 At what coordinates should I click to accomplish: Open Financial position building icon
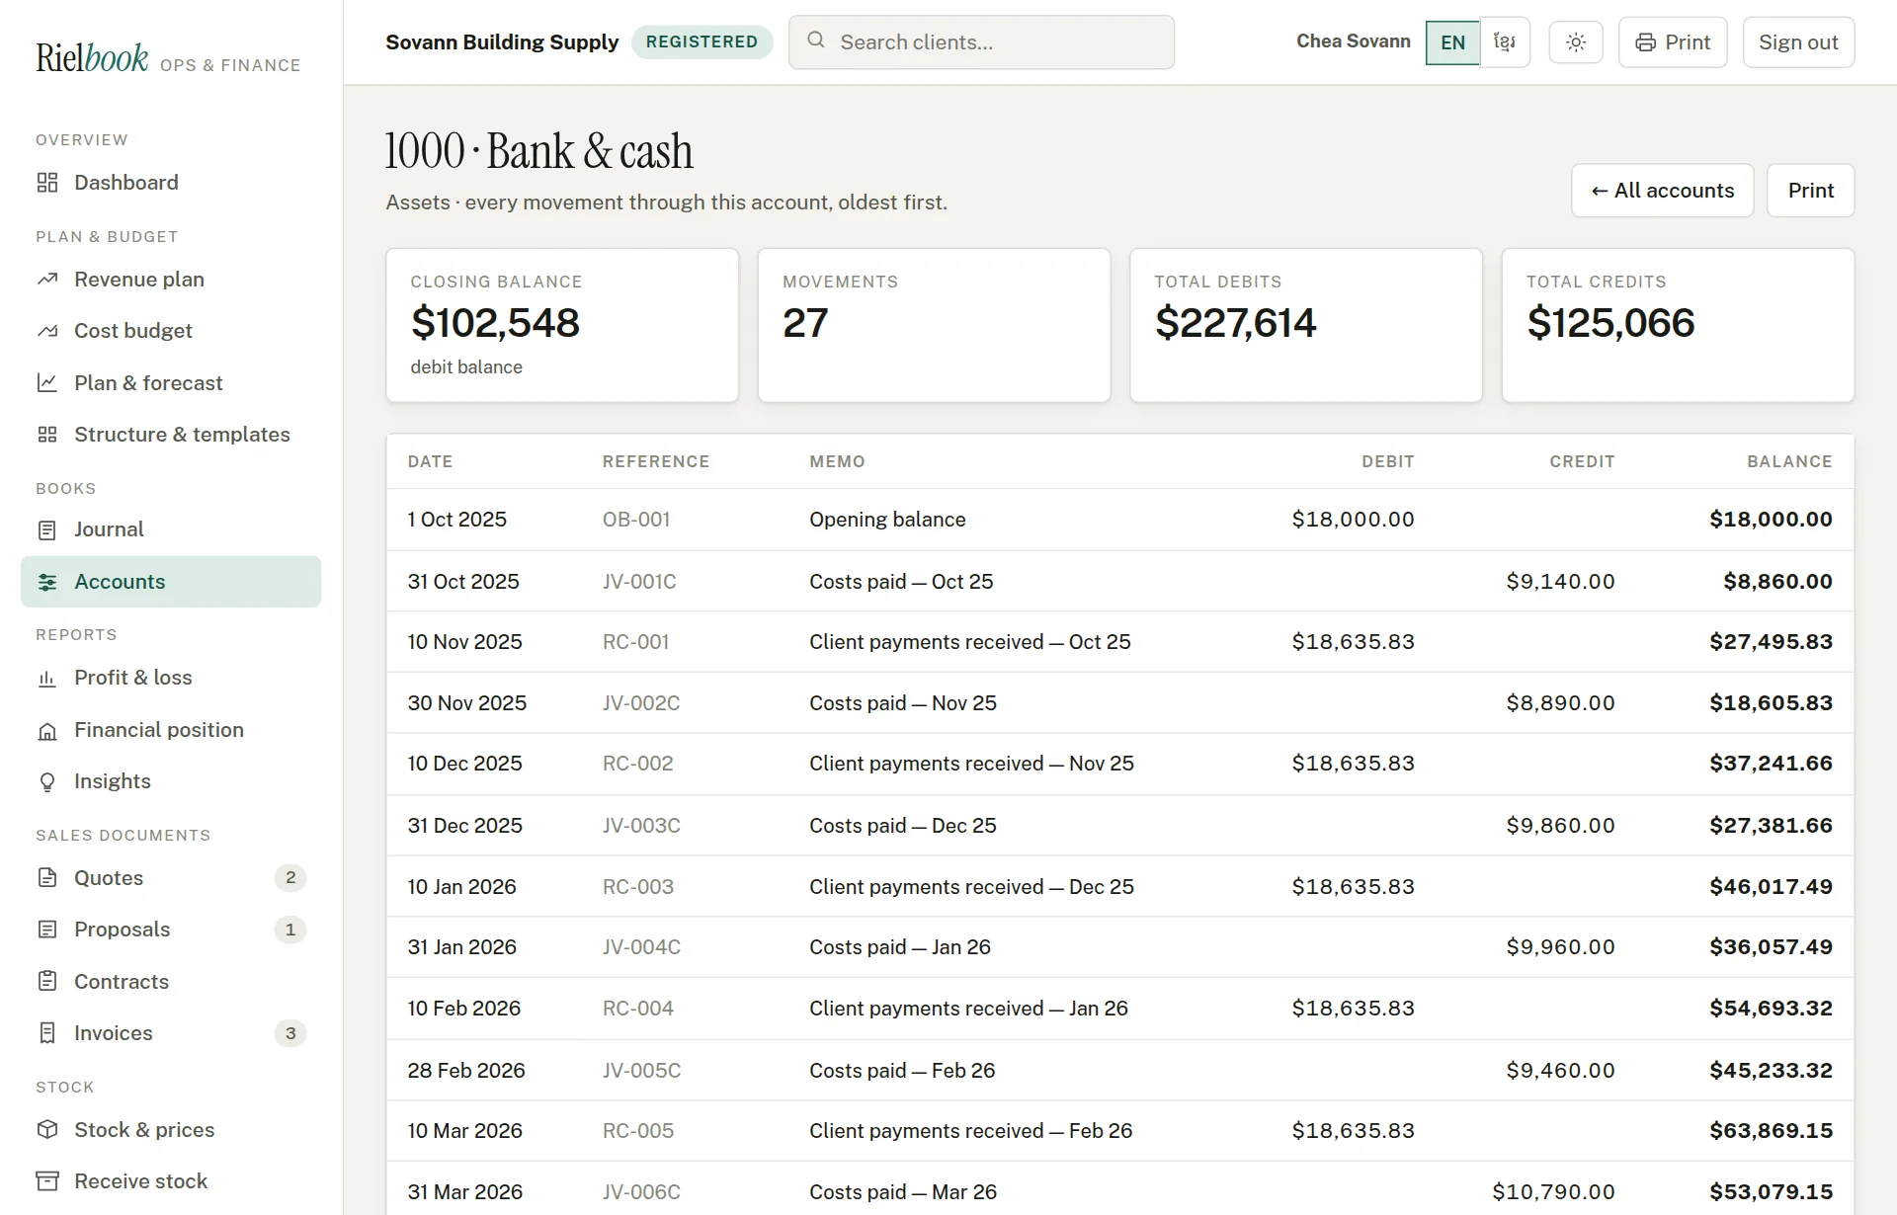47,730
